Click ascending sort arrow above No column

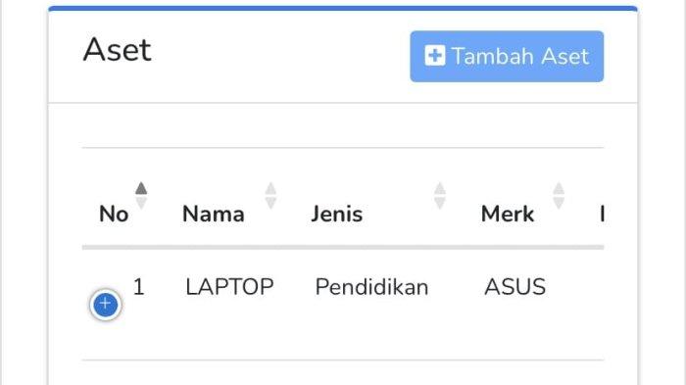[141, 188]
